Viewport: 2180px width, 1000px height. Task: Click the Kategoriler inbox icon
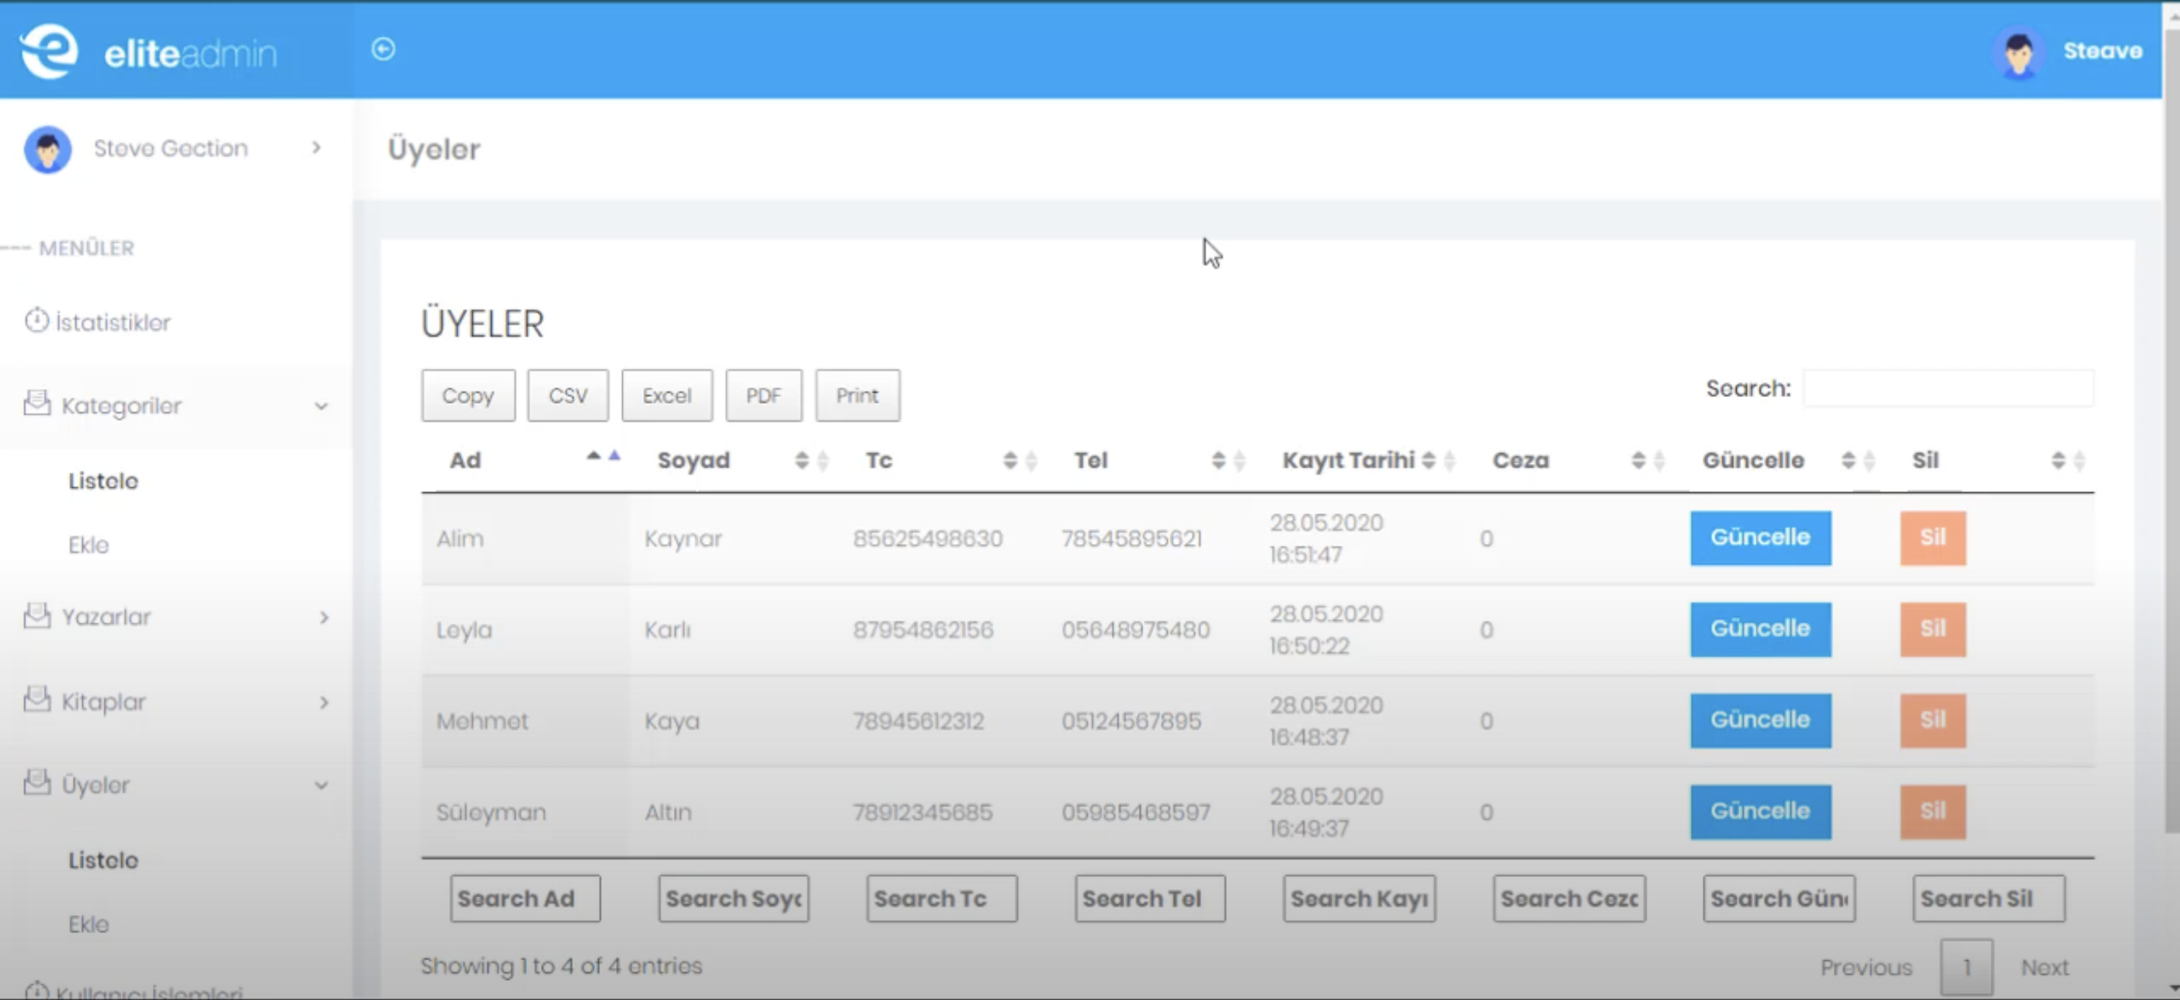tap(36, 403)
